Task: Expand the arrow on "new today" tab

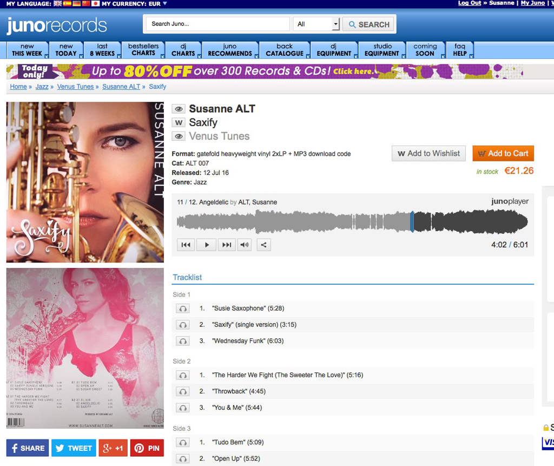Action: pos(81,56)
